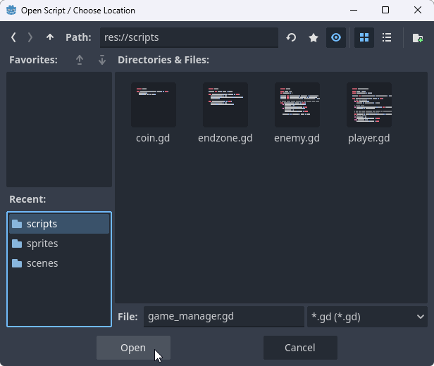
Task: Switch to thumbnail grid view
Action: pos(364,37)
